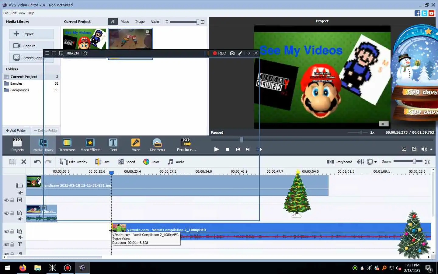Select the Media Library toolbar button
438x274 pixels.
tap(43, 145)
